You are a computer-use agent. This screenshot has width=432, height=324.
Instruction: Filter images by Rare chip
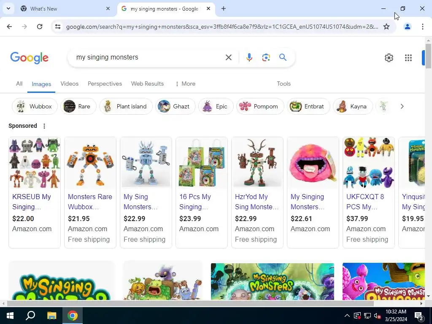(78, 106)
